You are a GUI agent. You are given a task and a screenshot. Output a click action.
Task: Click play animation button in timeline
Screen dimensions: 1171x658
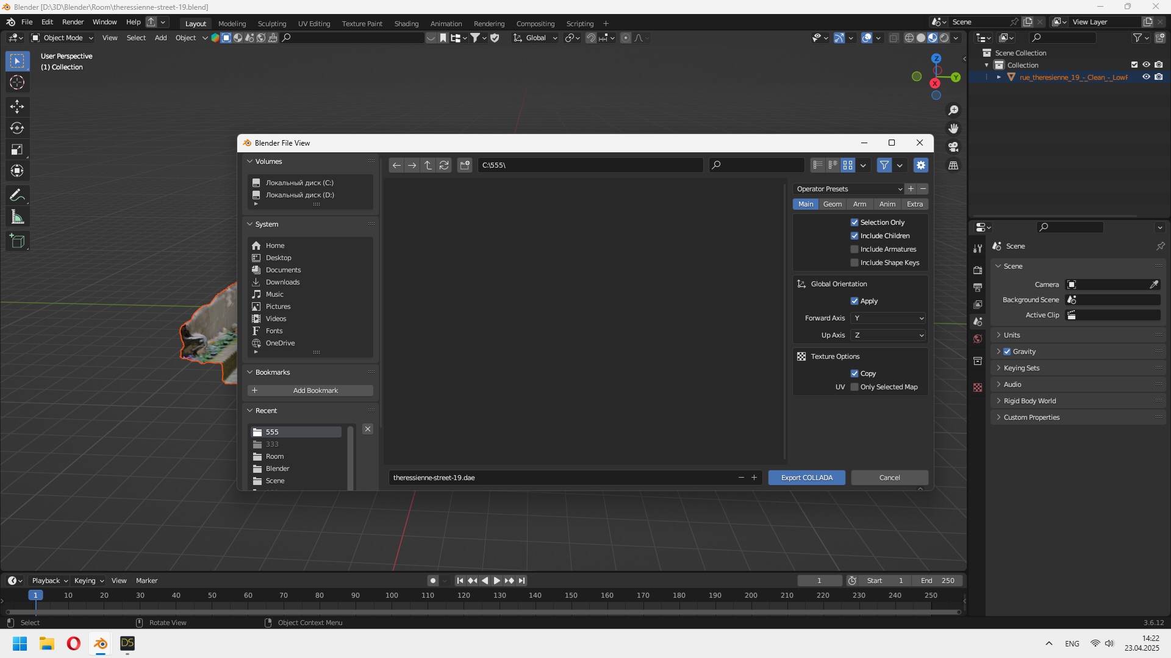tap(496, 581)
